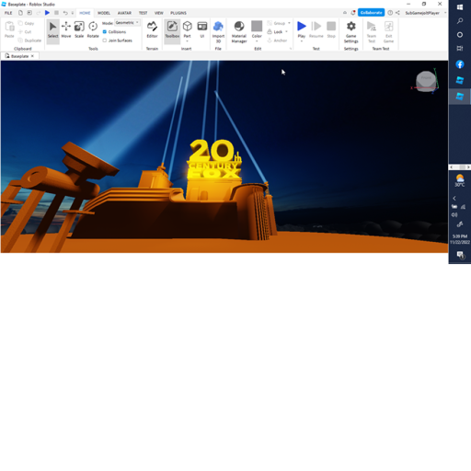Click the Stop test button
This screenshot has height=471, width=471.
click(x=331, y=30)
